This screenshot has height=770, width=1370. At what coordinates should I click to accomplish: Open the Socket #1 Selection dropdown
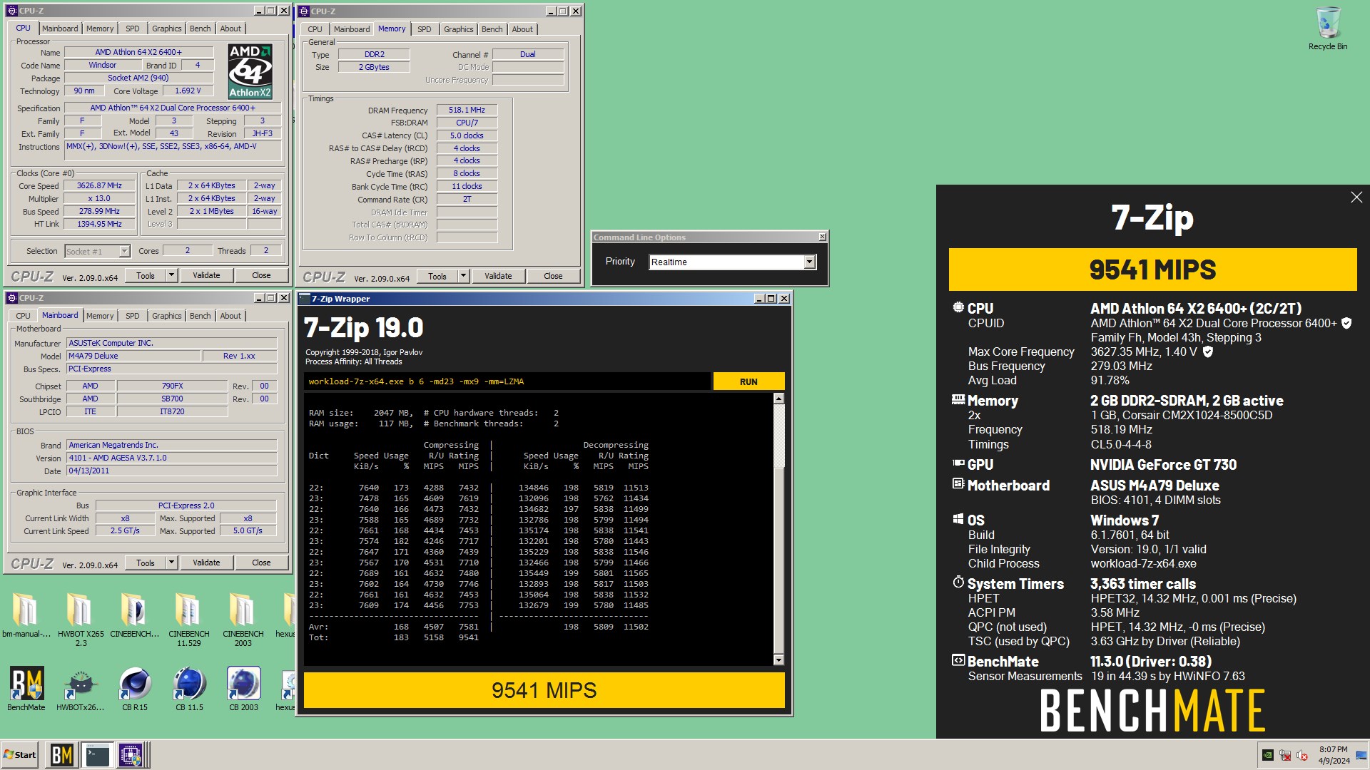click(97, 251)
